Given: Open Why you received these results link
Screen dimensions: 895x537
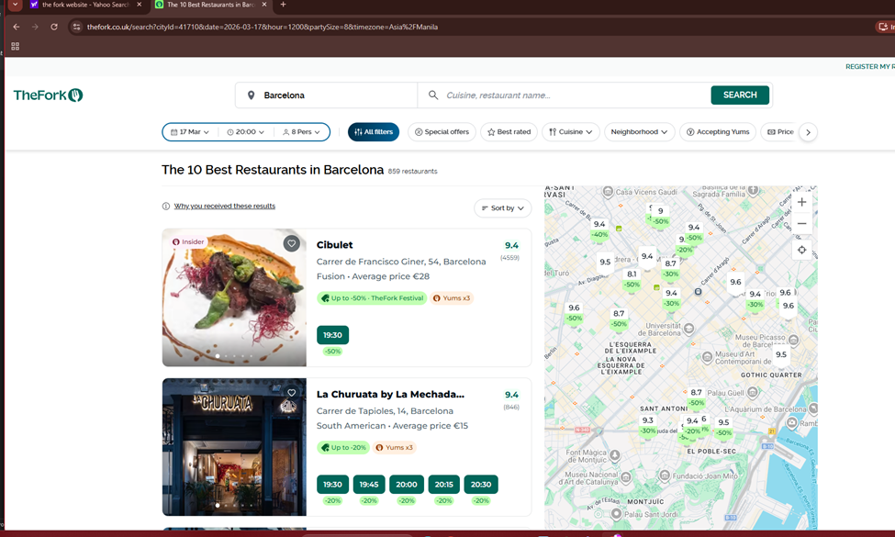Looking at the screenshot, I should coord(225,206).
